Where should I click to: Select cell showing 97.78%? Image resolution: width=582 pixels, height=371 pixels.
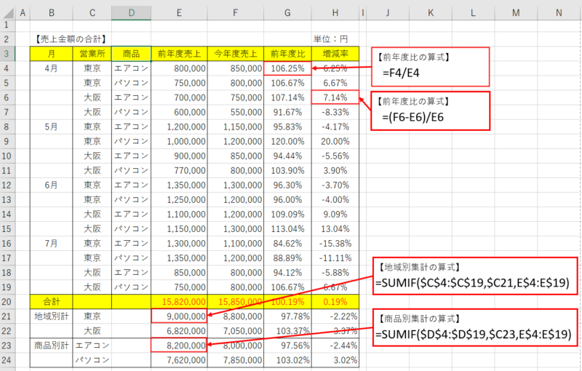pos(287,316)
